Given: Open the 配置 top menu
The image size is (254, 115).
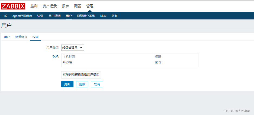Looking at the screenshot, I should click(78, 6).
